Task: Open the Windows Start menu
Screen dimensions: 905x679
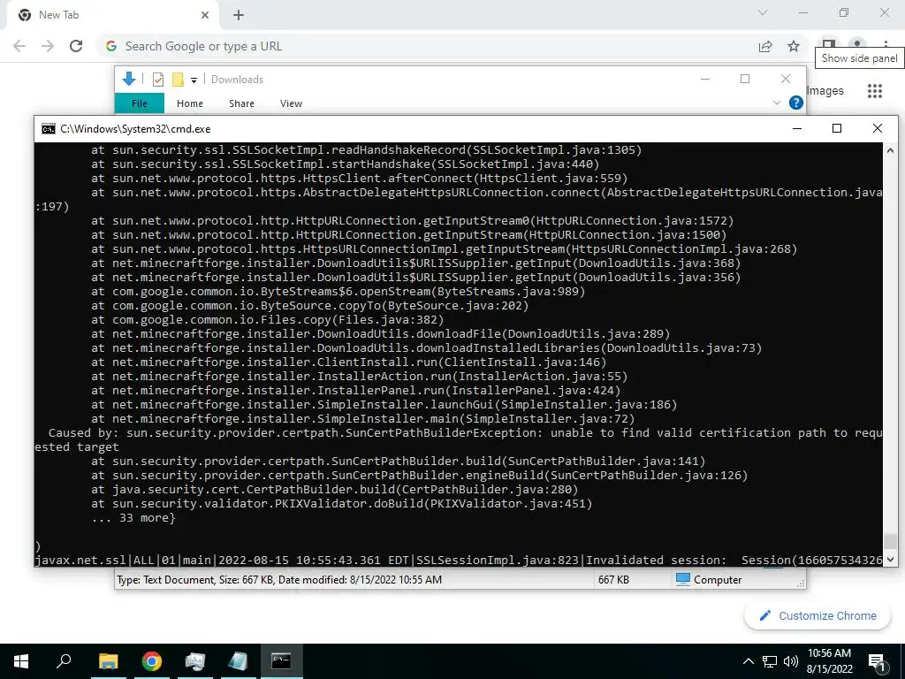Action: coord(21,661)
